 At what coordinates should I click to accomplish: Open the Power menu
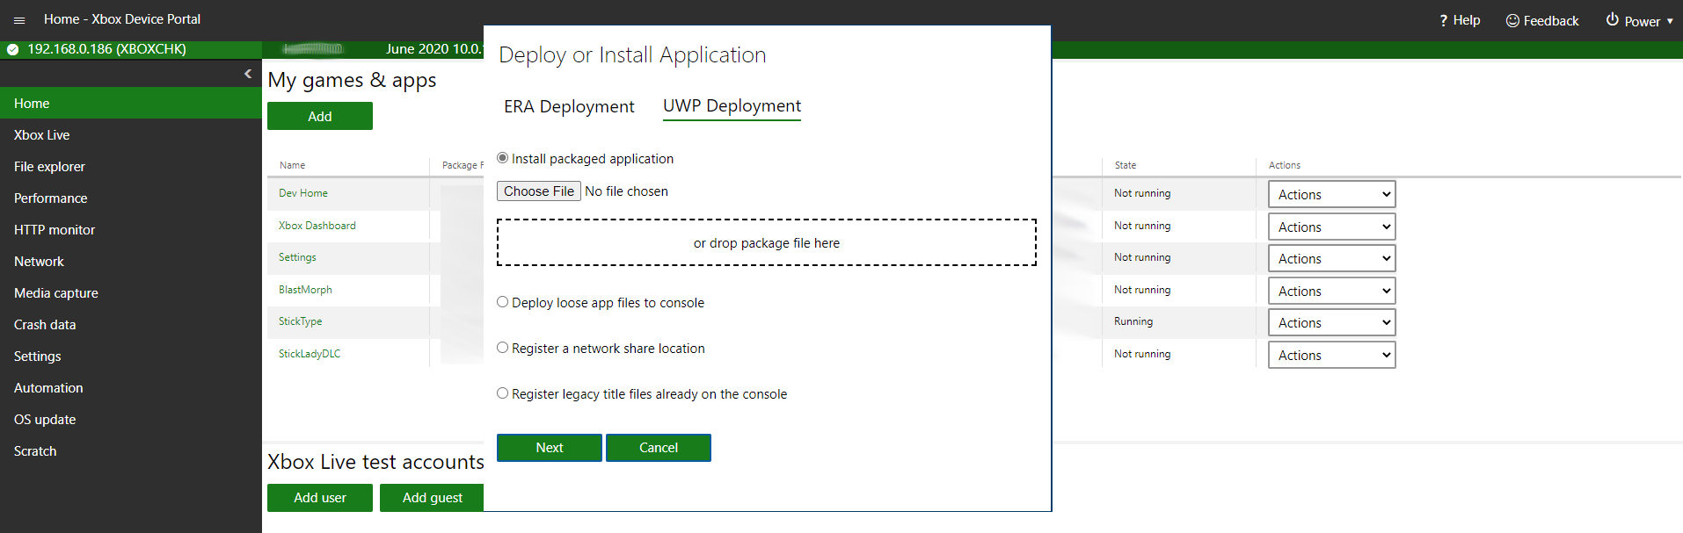pyautogui.click(x=1639, y=20)
